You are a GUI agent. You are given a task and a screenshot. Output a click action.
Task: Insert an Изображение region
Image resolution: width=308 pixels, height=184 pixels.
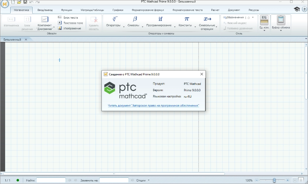tap(69, 28)
